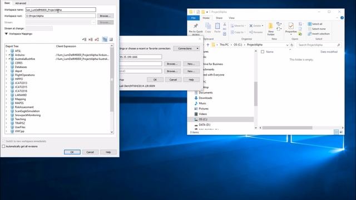Click the Databases depot icon
Viewport: 356px width, 200px height.
[x=12, y=67]
